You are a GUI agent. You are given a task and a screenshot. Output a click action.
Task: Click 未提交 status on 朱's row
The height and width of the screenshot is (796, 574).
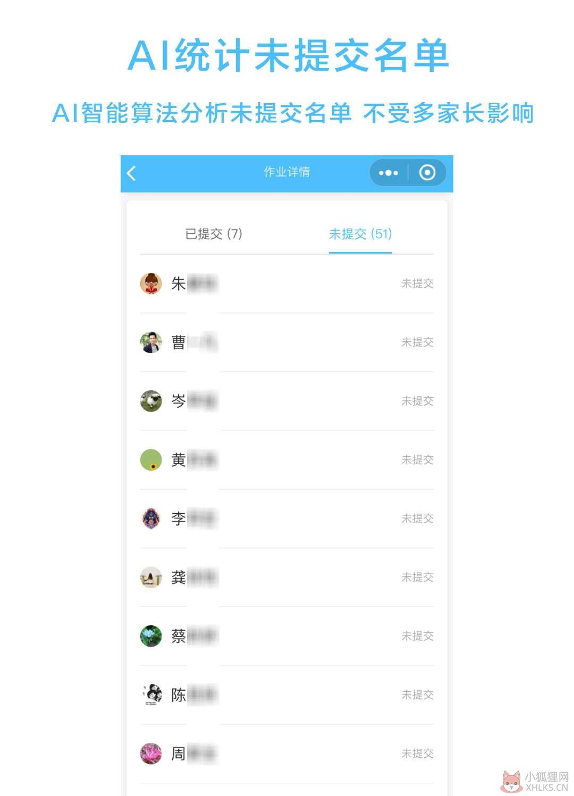pos(417,283)
